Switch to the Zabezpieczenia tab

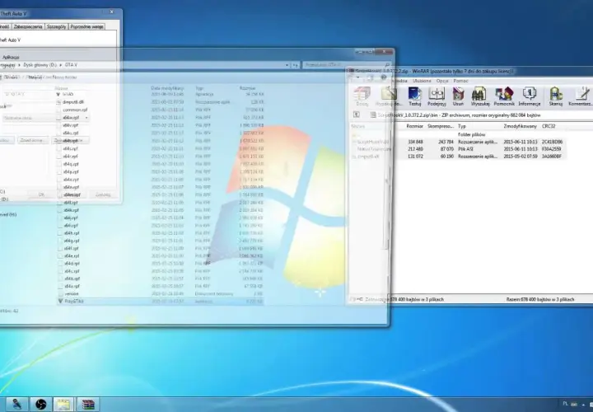(28, 26)
